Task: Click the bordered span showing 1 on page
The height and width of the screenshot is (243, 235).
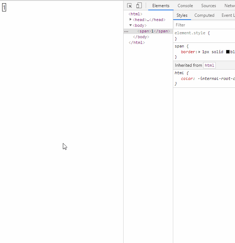Action: coord(4,7)
